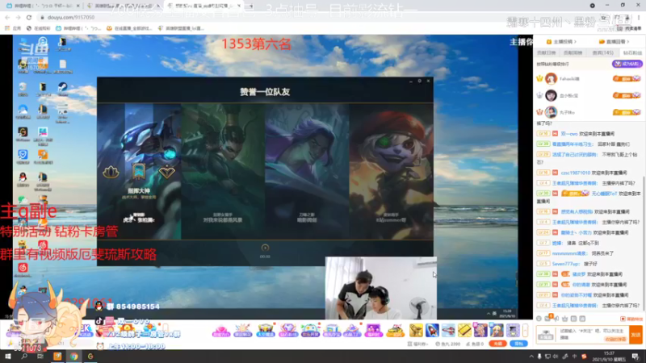Open the NetEase Music red desktop icon
Image resolution: width=646 pixels, height=363 pixels.
click(23, 269)
